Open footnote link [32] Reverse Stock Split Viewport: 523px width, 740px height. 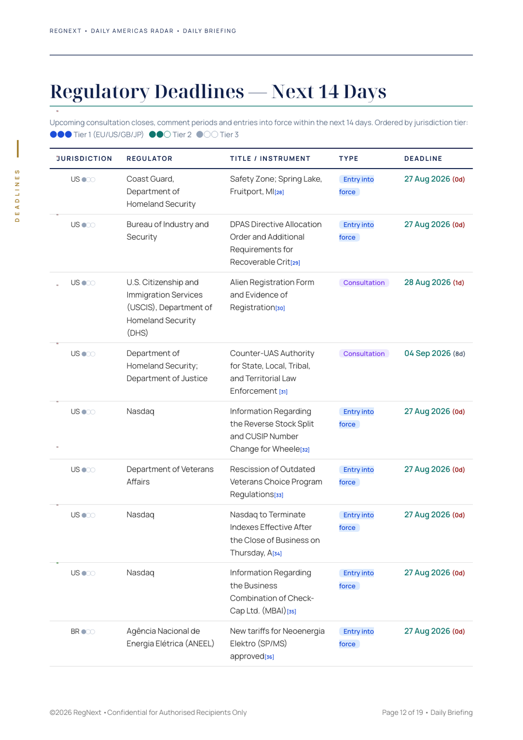click(x=305, y=450)
